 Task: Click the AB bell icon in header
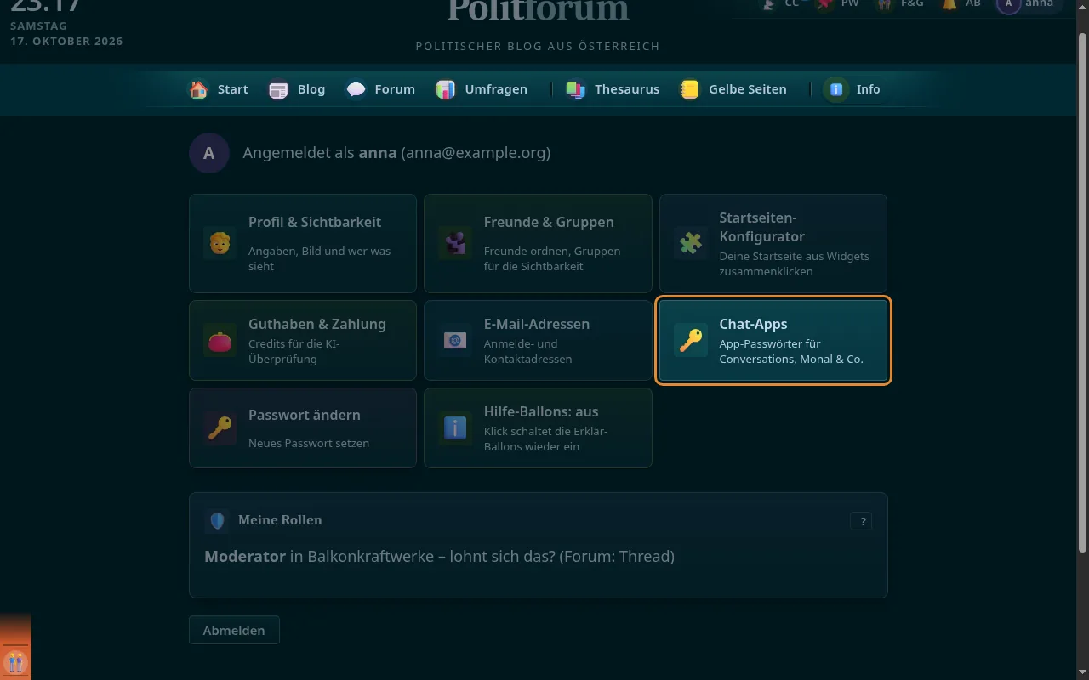pos(949,4)
